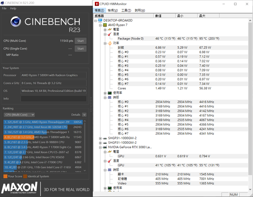Open the Cinebench File menu

pos(4,8)
